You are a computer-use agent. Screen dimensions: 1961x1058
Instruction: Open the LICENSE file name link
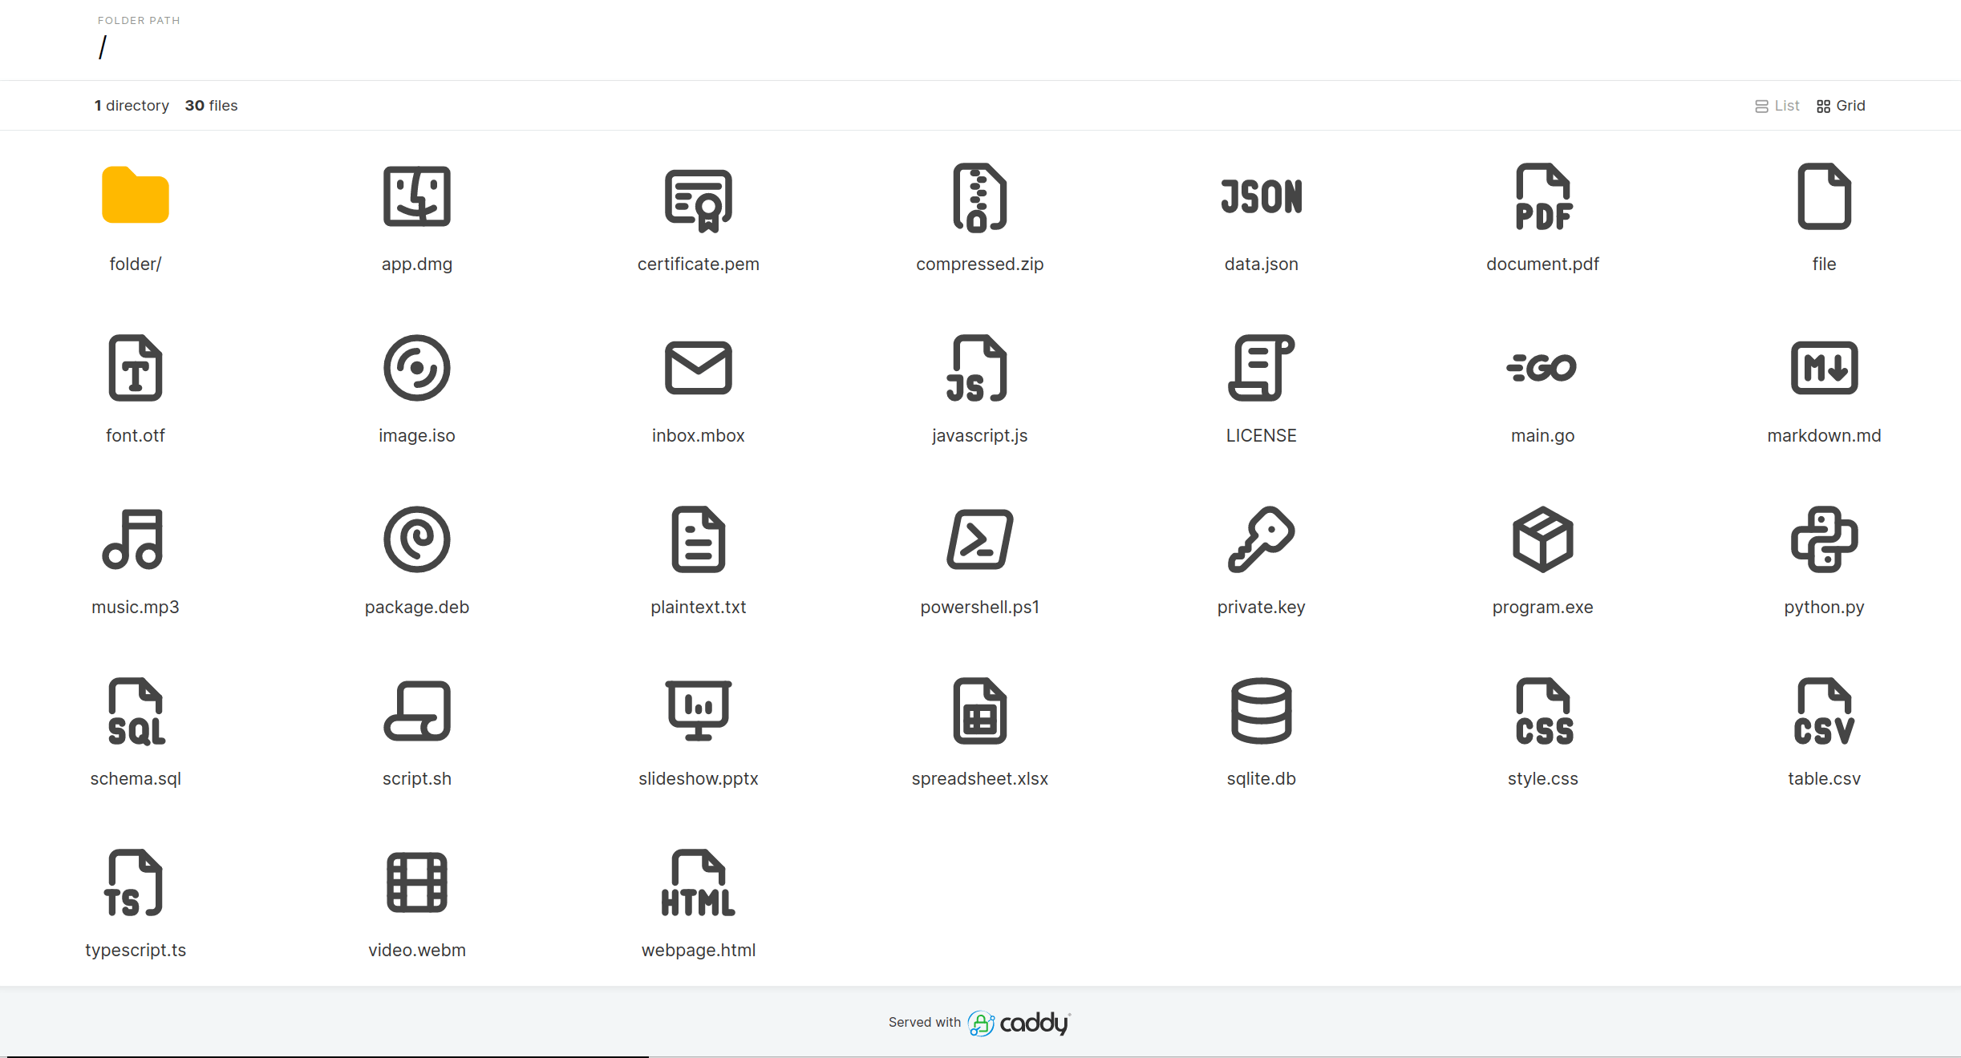click(1261, 435)
